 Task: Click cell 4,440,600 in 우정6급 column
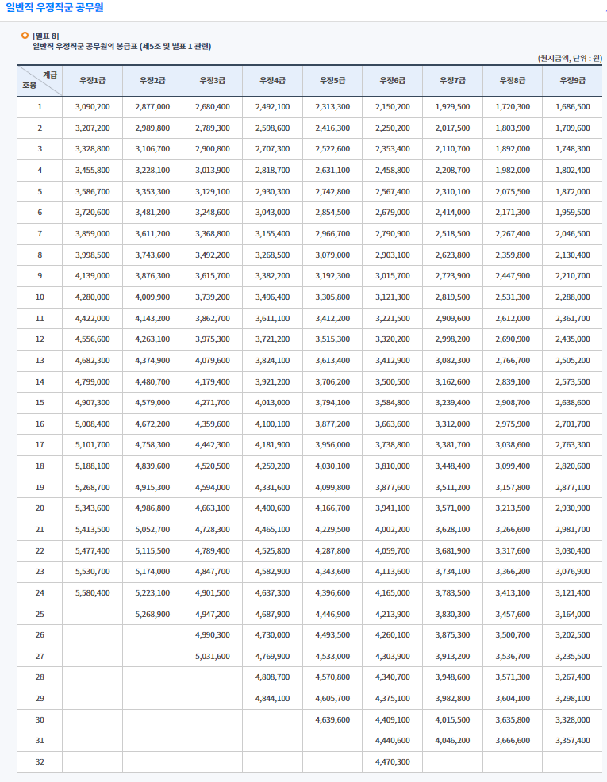pos(393,740)
